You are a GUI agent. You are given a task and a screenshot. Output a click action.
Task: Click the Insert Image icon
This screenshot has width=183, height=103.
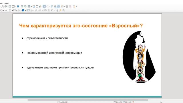pos(34,7)
